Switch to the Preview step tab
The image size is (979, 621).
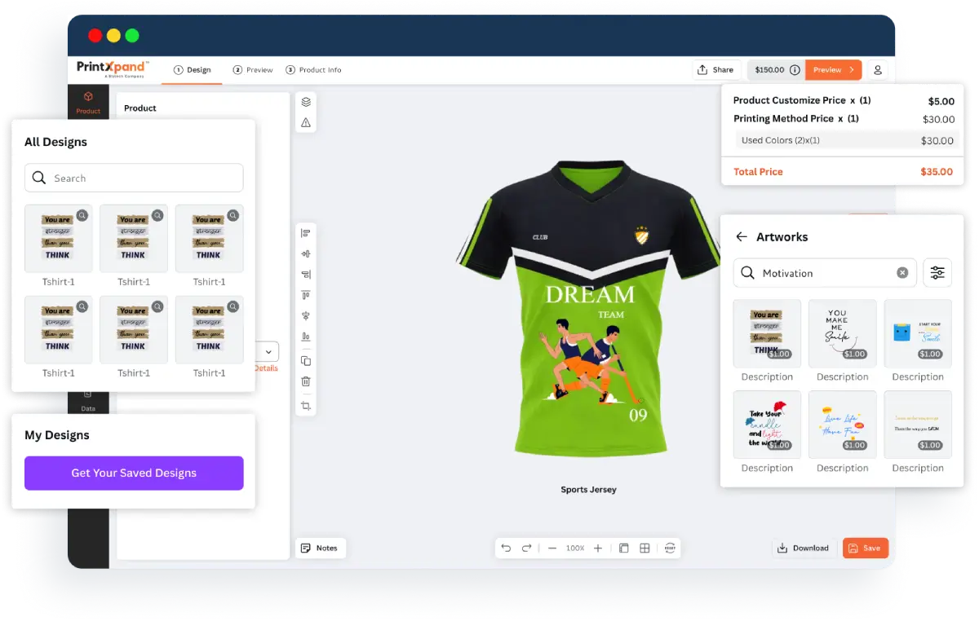point(254,70)
